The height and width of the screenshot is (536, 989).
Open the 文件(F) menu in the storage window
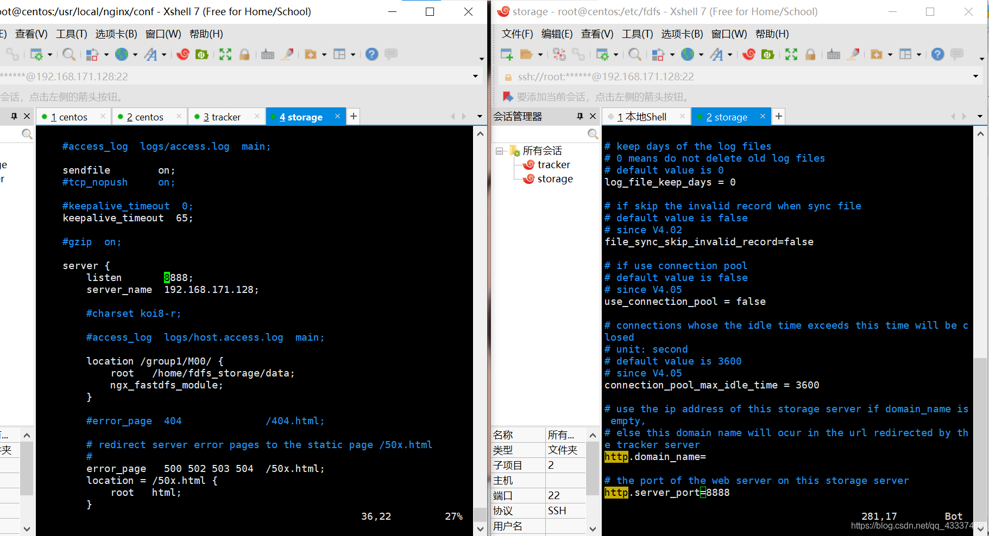pyautogui.click(x=517, y=34)
